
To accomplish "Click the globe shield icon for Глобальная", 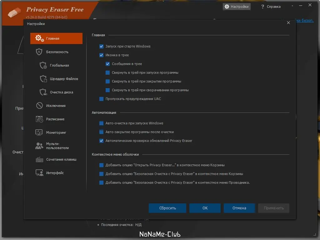I will click(x=43, y=65).
